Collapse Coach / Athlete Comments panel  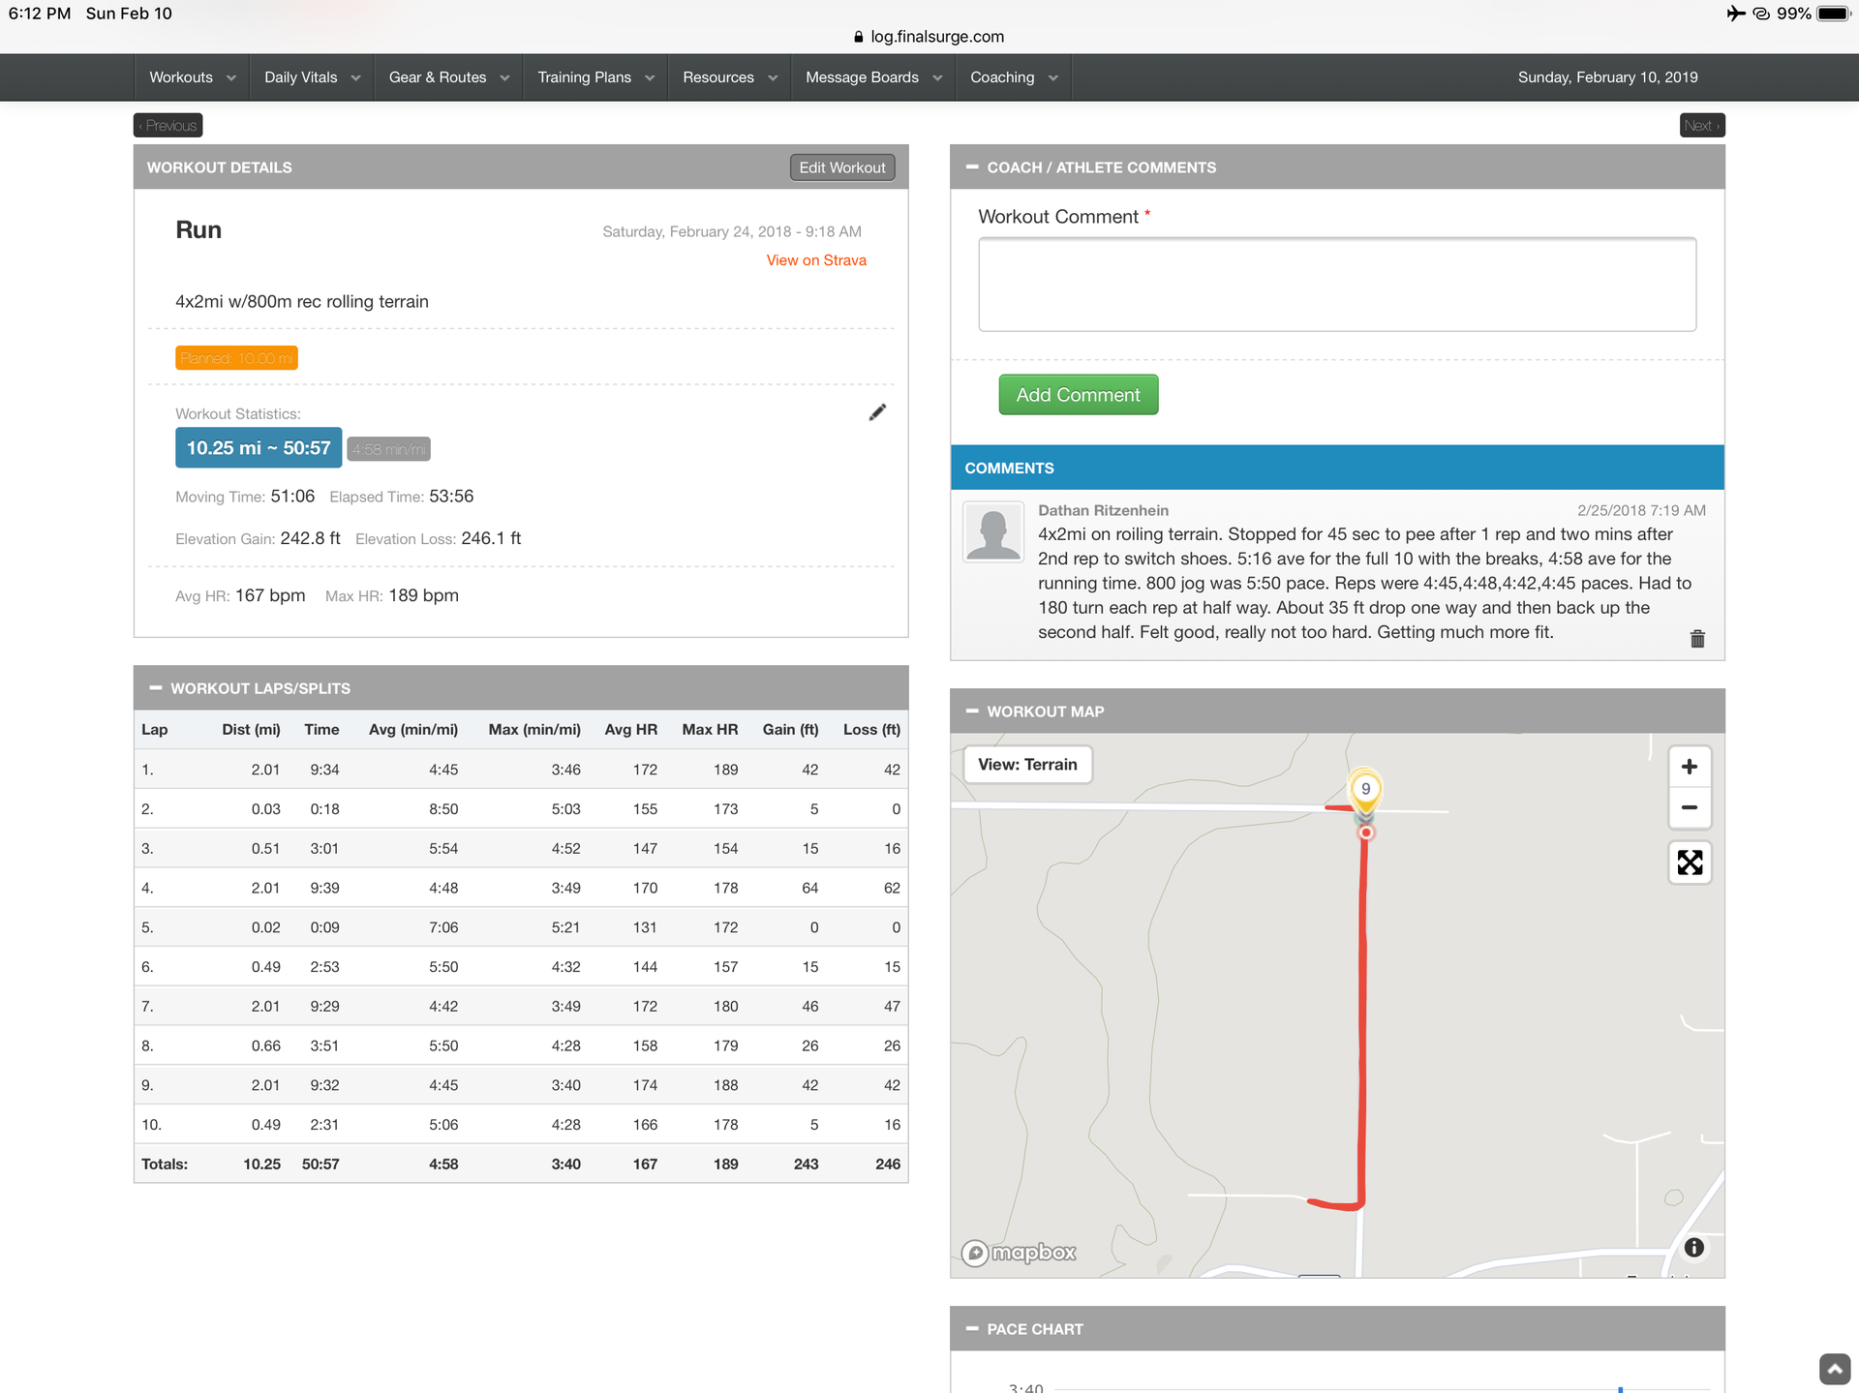(x=972, y=167)
